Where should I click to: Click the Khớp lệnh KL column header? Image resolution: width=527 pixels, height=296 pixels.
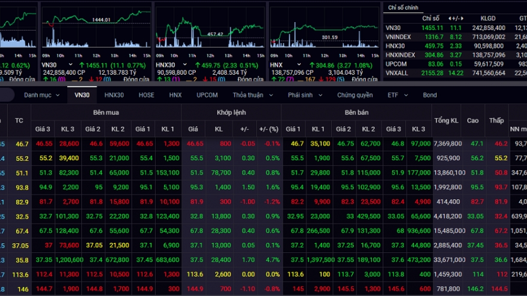(x=219, y=129)
